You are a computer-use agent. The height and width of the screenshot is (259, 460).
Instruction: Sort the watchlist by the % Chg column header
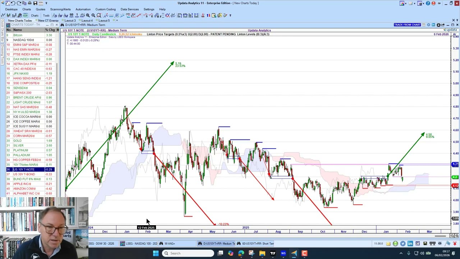50,30
